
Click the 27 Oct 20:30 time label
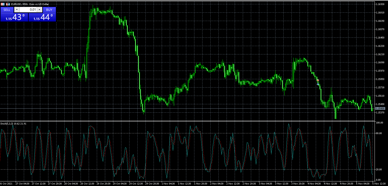[x=55, y=183]
